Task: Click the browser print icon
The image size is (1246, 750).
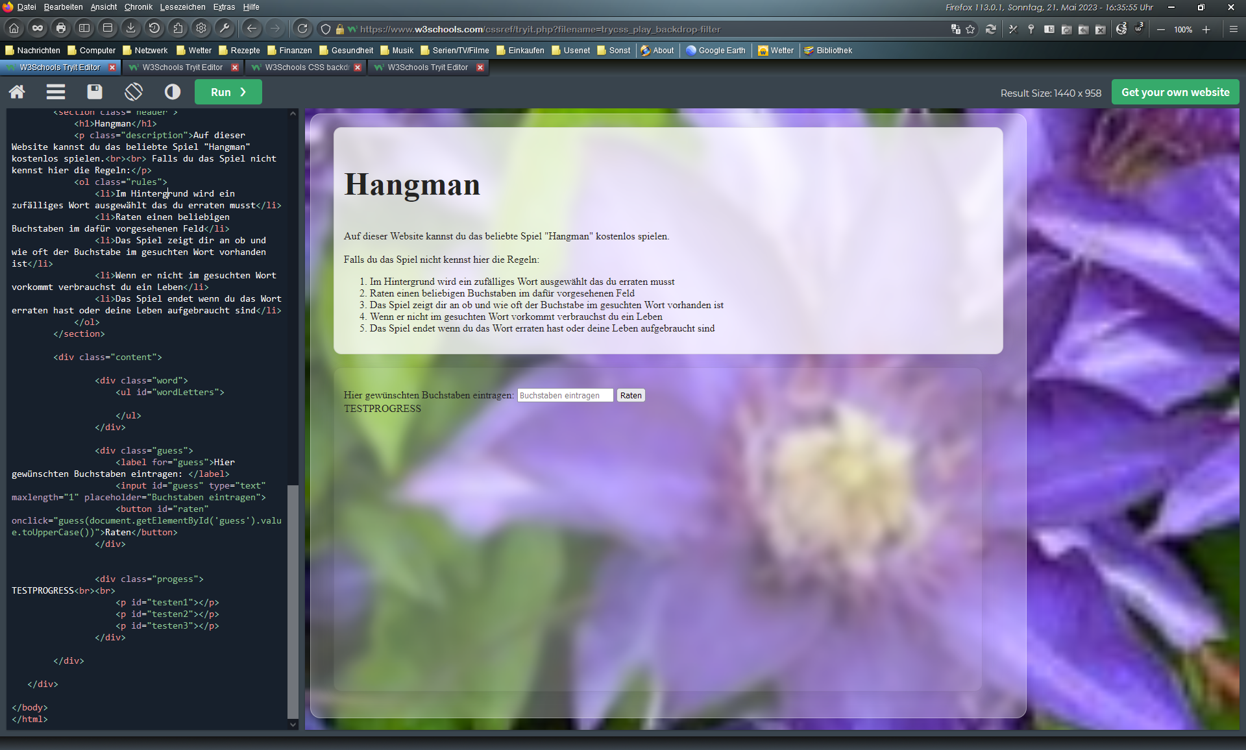Action: [61, 29]
